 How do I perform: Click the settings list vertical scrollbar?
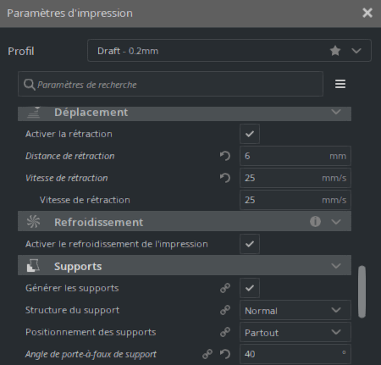(x=362, y=292)
